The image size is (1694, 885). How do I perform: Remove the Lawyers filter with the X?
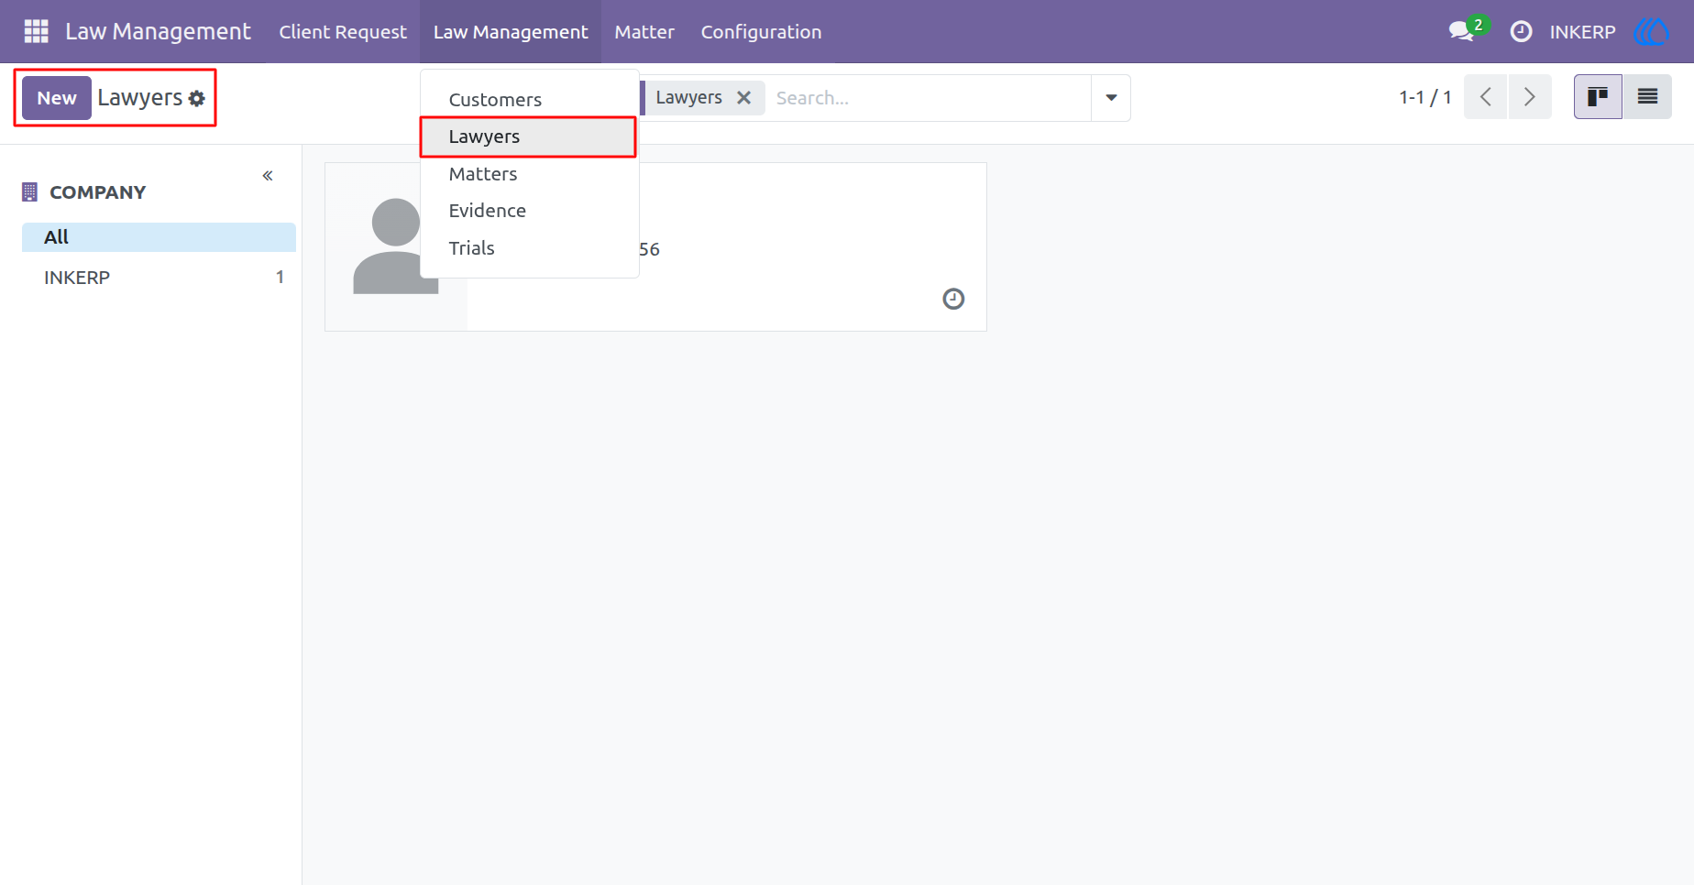tap(744, 97)
